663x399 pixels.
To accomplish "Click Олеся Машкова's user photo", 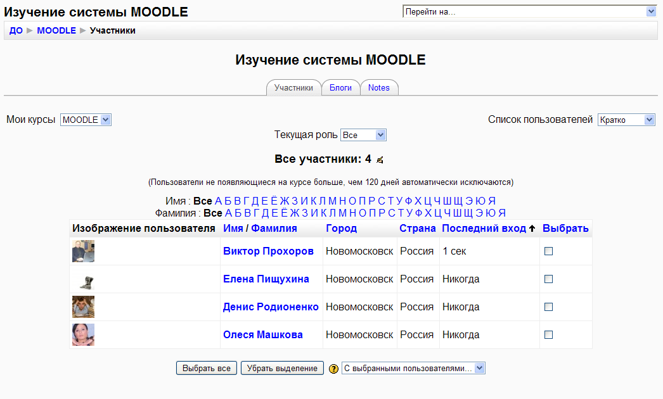I will coord(83,335).
